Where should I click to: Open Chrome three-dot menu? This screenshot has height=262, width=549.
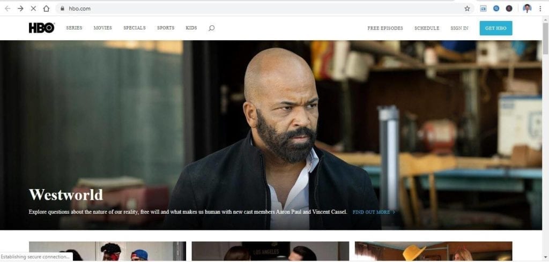[x=540, y=9]
